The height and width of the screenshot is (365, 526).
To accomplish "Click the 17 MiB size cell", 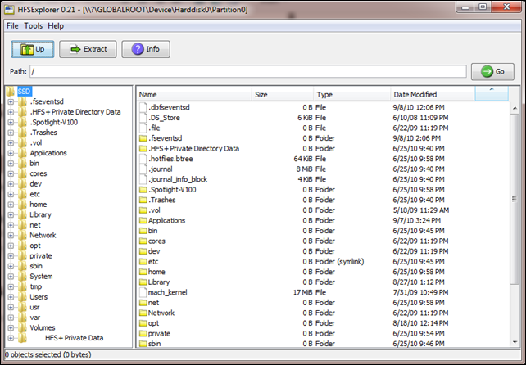I will point(302,292).
